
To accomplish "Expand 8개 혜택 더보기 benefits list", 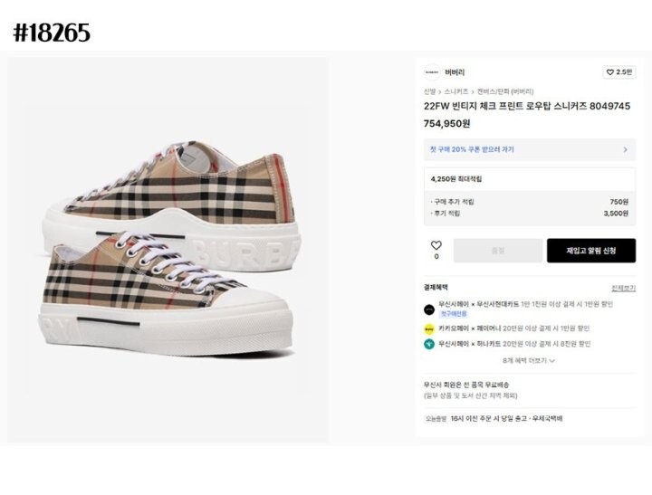I will pos(529,360).
